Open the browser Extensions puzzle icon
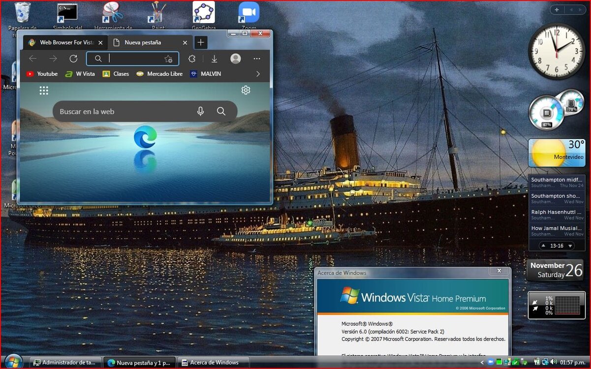The width and height of the screenshot is (591, 369). 192,59
